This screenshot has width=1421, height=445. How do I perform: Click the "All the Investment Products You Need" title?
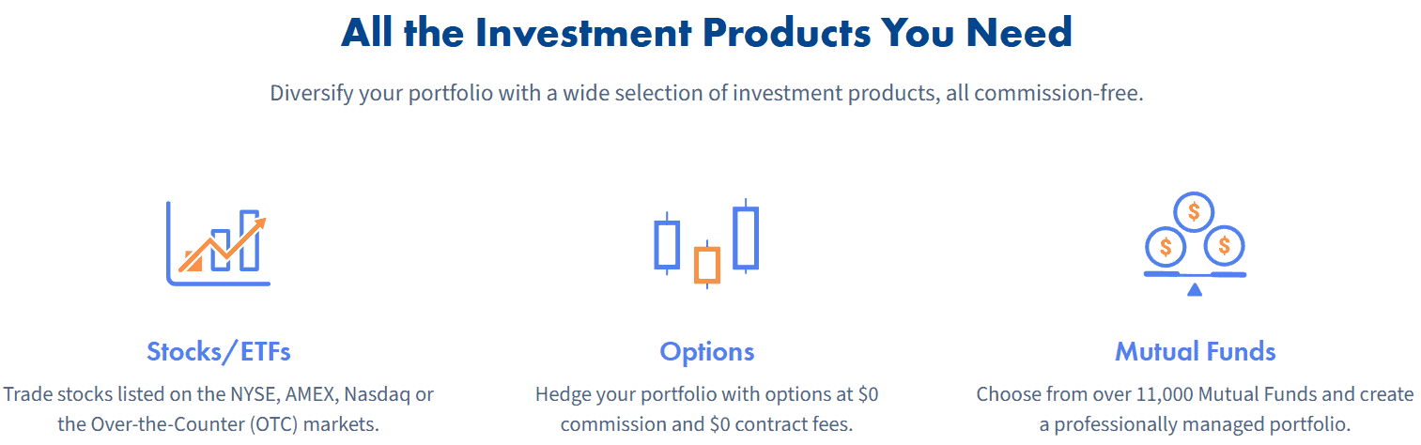click(706, 34)
